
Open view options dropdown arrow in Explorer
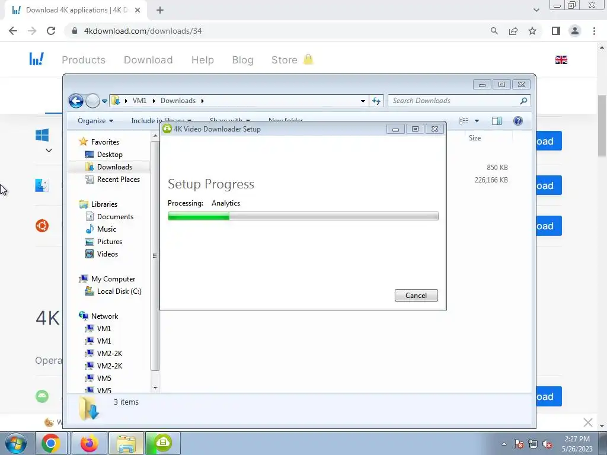[x=477, y=121]
